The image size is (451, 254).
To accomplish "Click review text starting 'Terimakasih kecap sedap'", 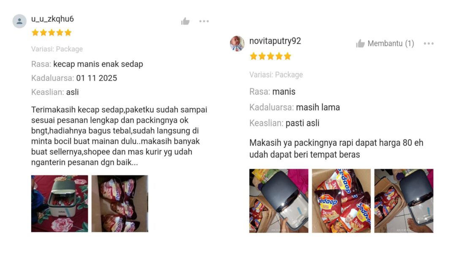I will point(119,136).
